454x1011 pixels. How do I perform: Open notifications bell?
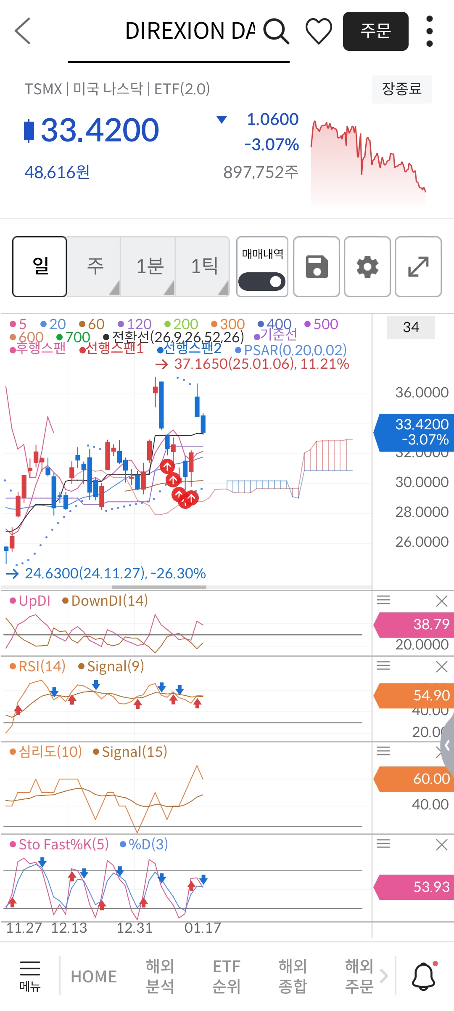tap(423, 976)
